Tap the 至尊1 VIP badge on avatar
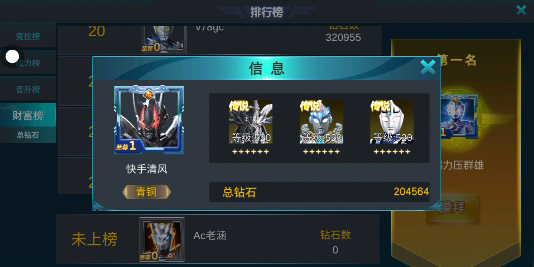 tap(126, 146)
